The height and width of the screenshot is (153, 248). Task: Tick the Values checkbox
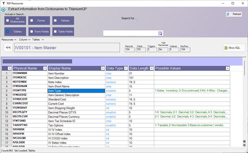point(55,21)
